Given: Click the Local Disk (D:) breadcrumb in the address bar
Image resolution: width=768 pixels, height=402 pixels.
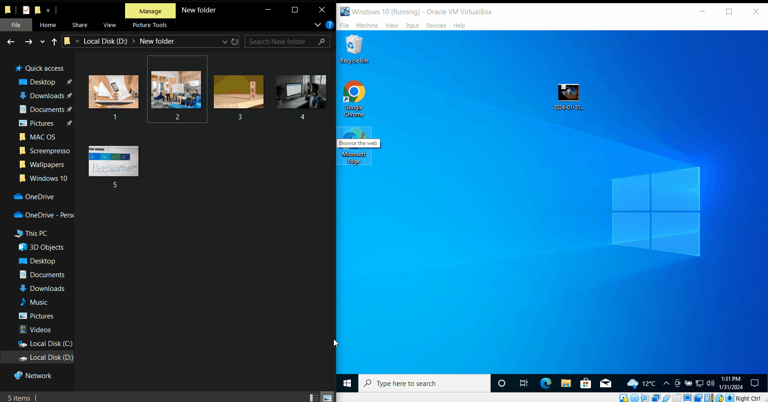Looking at the screenshot, I should (105, 41).
